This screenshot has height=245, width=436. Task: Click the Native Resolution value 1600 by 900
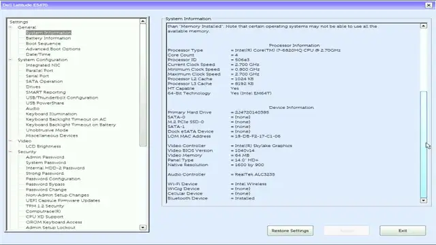[249, 165]
